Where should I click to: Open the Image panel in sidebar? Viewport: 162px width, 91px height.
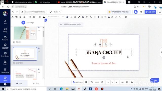coord(5,30)
